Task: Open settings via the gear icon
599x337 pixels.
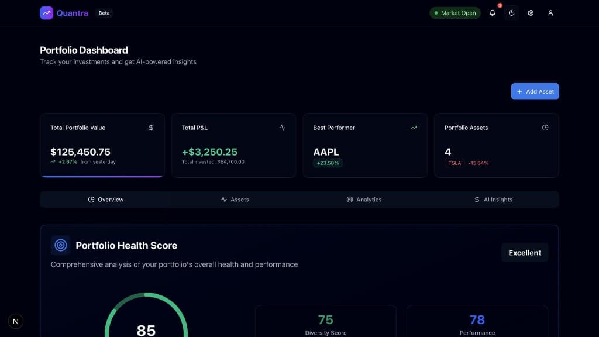Action: tap(531, 13)
